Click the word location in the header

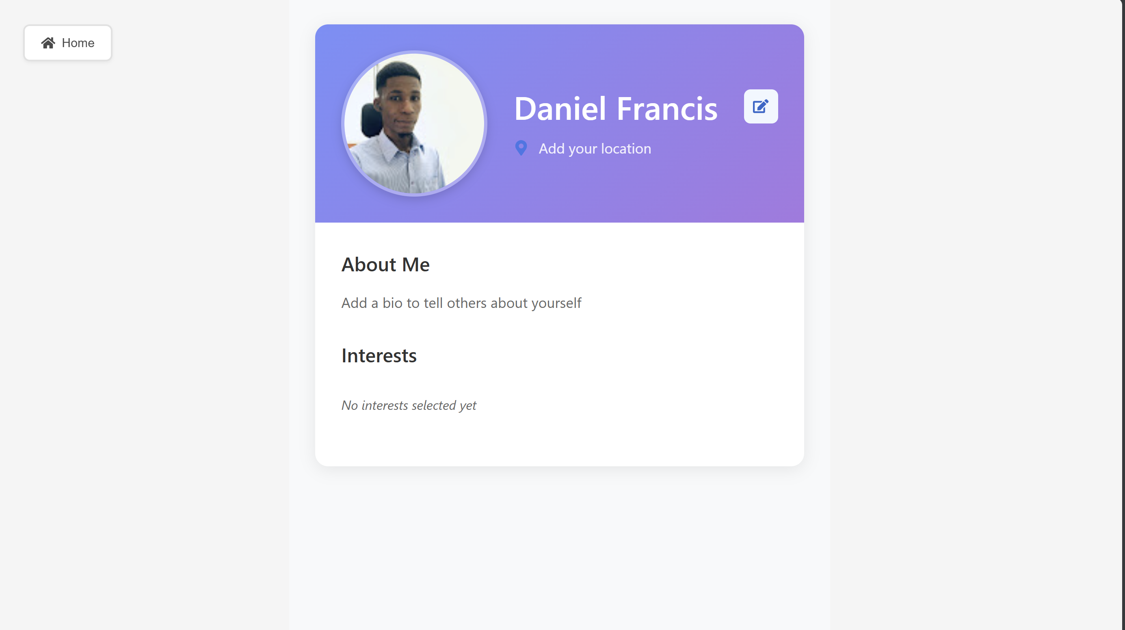626,149
